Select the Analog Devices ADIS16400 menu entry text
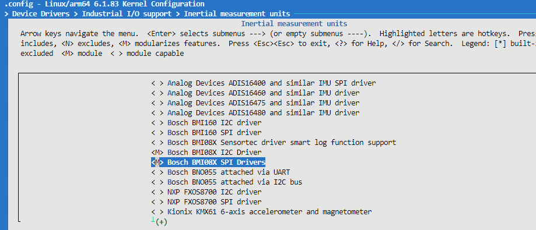The height and width of the screenshot is (230, 536). (272, 83)
